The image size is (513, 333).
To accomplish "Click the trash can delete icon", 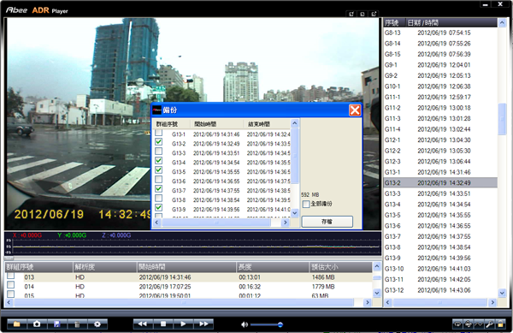I will (x=77, y=324).
